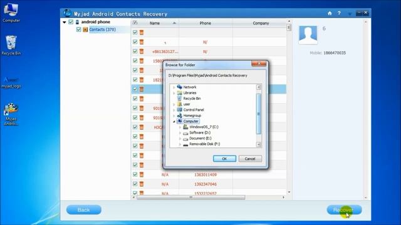Select Contacts (370) tree label
Viewport: 401px width, 225px height.
pos(102,29)
